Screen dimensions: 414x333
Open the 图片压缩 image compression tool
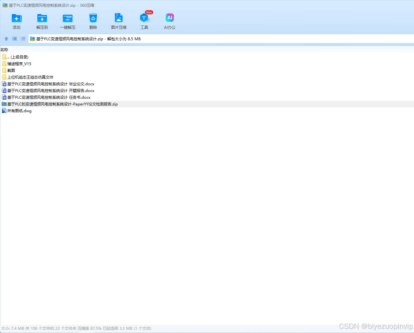click(119, 18)
